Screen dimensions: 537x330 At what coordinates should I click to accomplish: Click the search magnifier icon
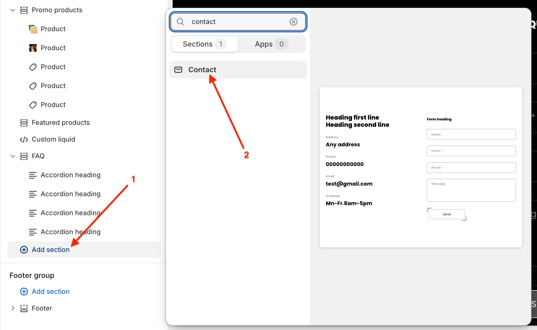(180, 22)
